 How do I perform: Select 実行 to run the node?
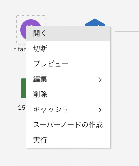(x=40, y=140)
